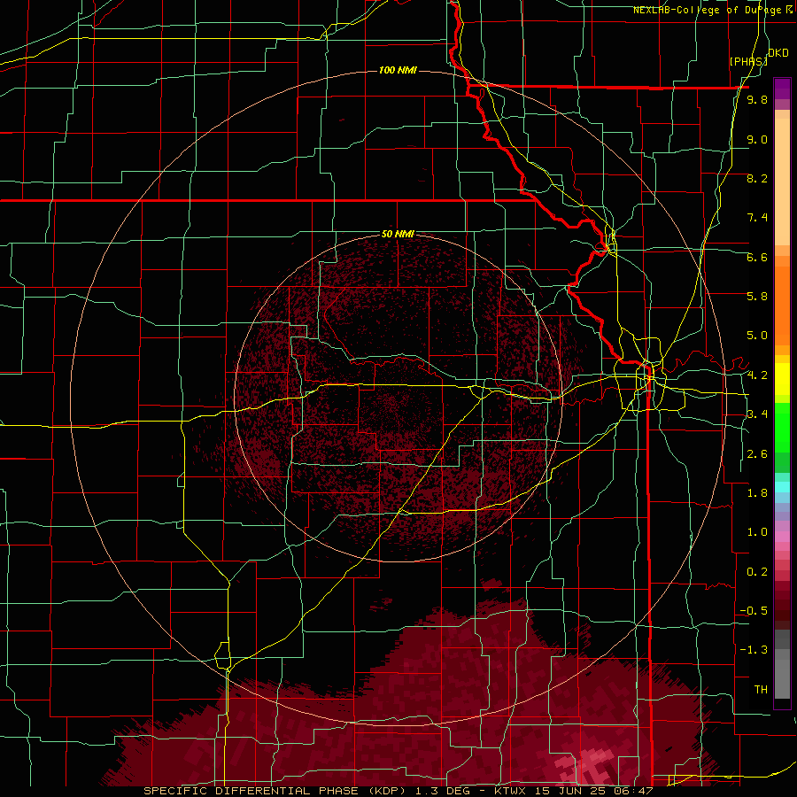Click the 8.2 legend value
Viewport: 797px width, 797px height.
[757, 179]
